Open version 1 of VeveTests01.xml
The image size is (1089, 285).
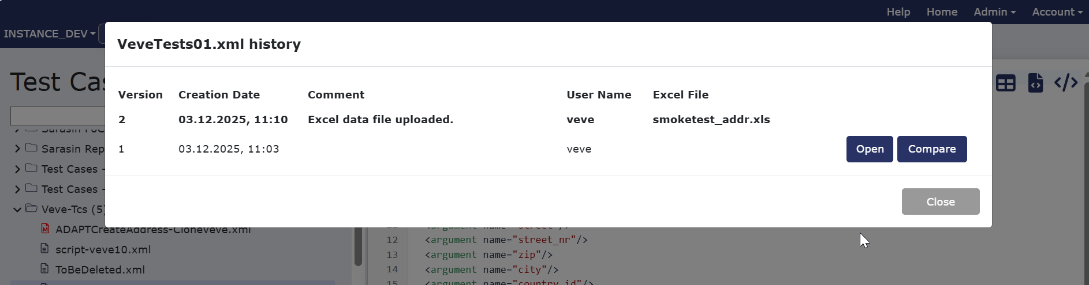(x=870, y=149)
